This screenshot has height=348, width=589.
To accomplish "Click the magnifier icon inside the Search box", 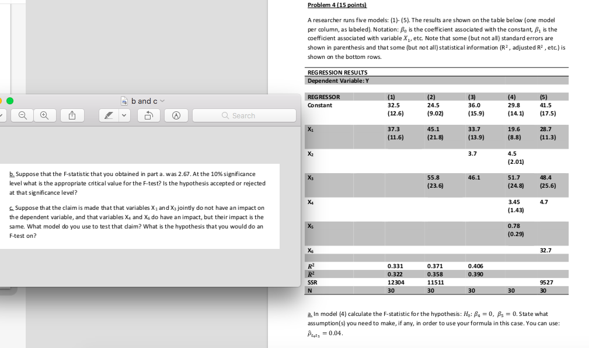I will point(225,115).
